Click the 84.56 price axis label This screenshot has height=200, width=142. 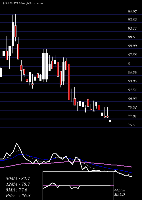132,73
